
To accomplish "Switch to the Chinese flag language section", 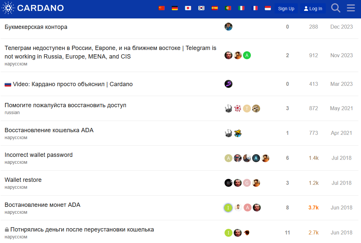I will (x=162, y=8).
